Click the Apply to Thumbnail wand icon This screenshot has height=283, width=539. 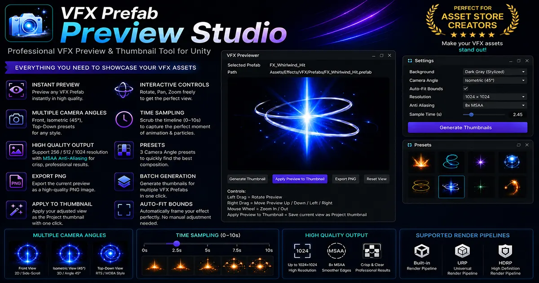coord(17,210)
